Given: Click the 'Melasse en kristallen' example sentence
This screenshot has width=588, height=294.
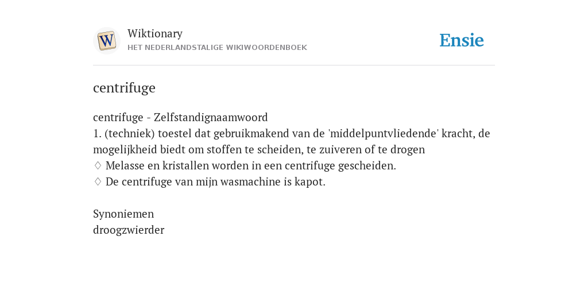Looking at the screenshot, I should 250,166.
